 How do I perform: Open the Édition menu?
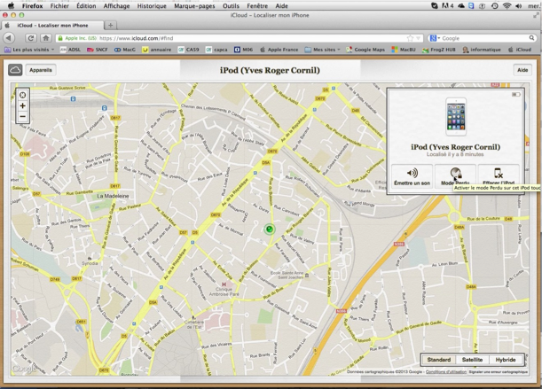point(86,6)
